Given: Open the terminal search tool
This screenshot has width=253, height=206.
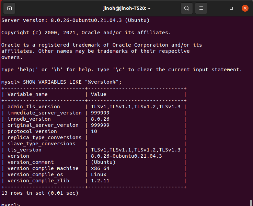Looking at the screenshot, I should 187,8.
